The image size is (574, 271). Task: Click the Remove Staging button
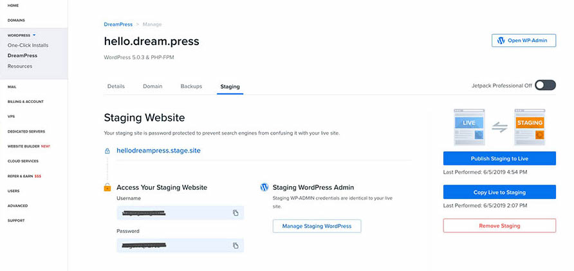coord(499,225)
